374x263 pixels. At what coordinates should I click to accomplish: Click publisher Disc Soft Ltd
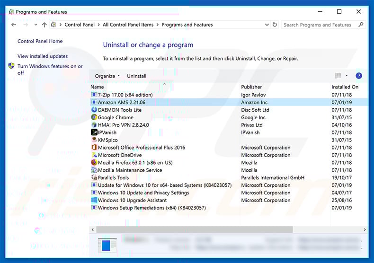click(255, 110)
